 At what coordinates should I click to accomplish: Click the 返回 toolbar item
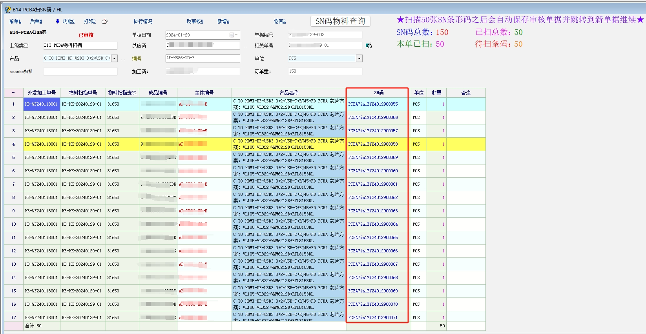click(x=280, y=21)
